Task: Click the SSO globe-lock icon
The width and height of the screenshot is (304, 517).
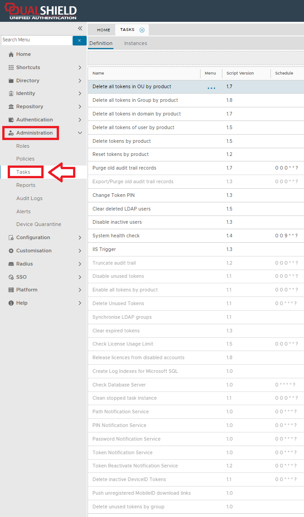Action: (11, 277)
